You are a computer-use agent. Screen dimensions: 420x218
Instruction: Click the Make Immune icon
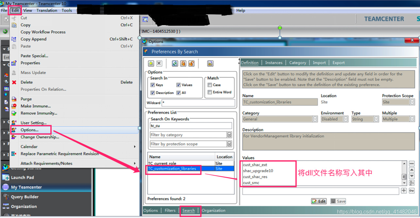[14, 106]
